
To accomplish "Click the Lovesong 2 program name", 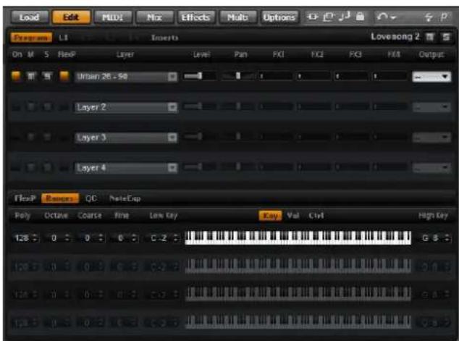I will click(395, 37).
